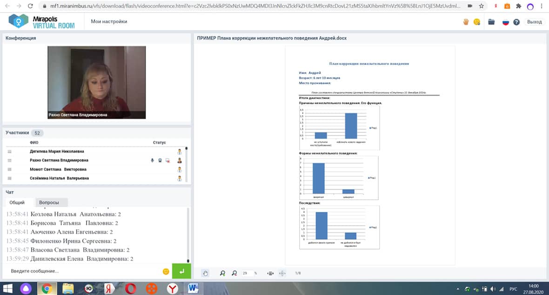Select chat message from Власова Светлана Владимировна

pos(68,250)
